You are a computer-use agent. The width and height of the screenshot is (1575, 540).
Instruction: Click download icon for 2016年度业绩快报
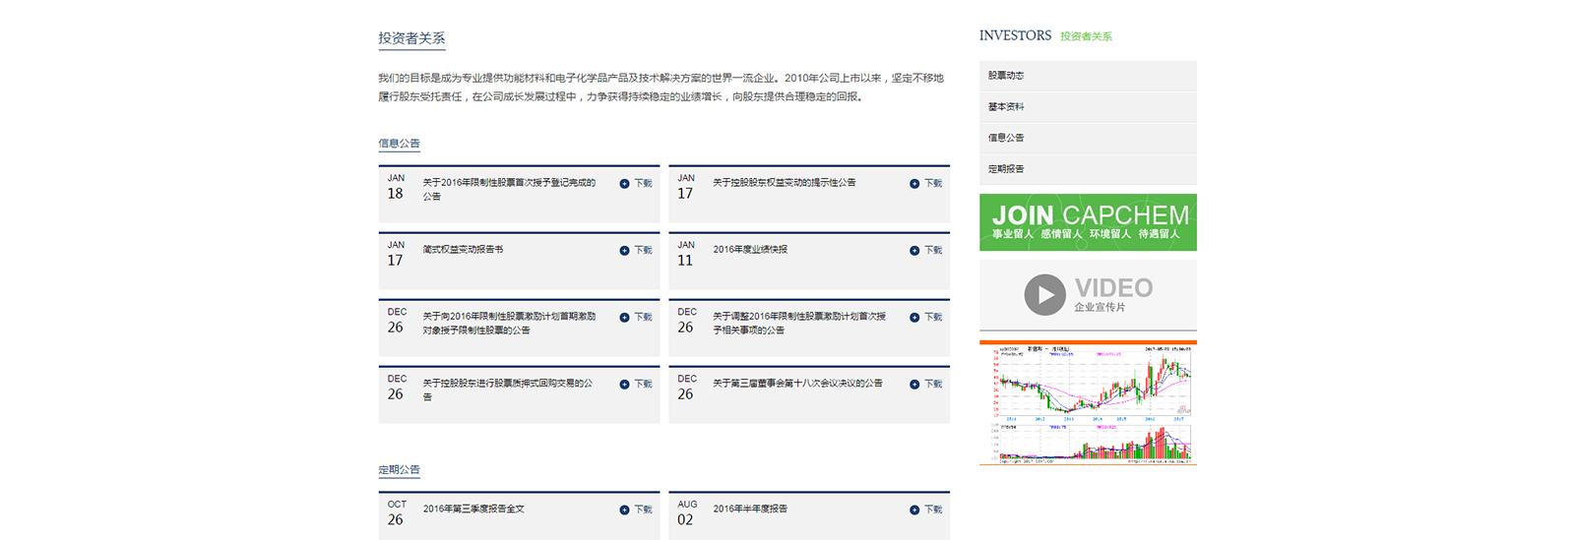point(914,251)
